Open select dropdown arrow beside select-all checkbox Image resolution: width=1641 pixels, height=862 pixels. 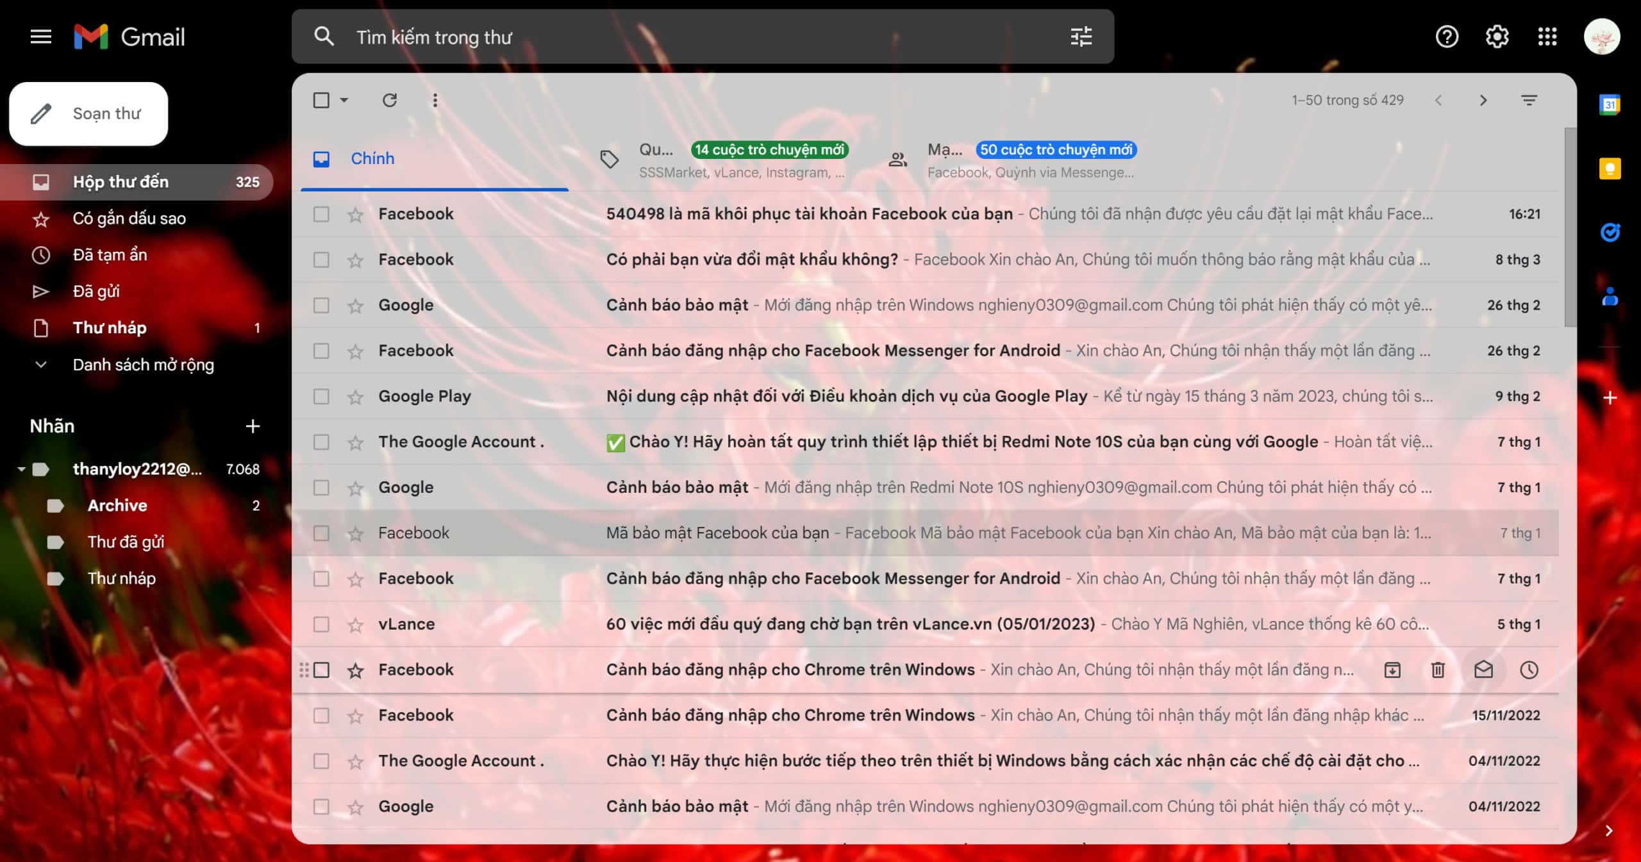point(344,100)
